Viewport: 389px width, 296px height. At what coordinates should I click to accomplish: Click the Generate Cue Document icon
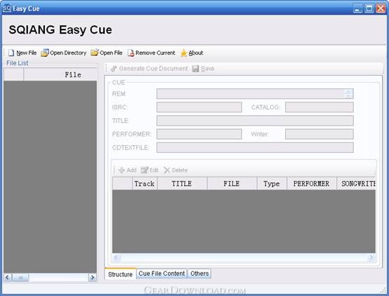click(x=114, y=69)
